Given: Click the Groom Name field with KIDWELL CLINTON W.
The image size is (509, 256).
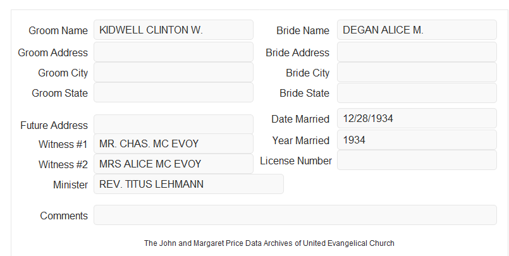Looking at the screenshot, I should 173,30.
